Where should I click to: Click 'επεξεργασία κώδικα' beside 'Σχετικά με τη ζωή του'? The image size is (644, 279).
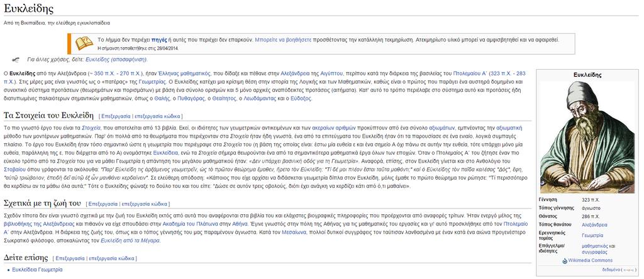coord(145,204)
